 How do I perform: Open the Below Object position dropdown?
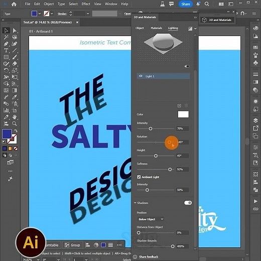(x=151, y=219)
